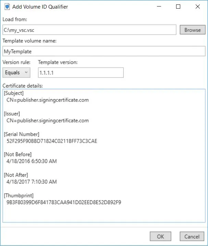
Task: Click the Not After date 4/18/2017
Action: (32, 181)
